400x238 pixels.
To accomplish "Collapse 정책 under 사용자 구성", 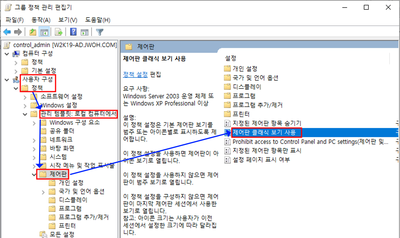I will 16,89.
